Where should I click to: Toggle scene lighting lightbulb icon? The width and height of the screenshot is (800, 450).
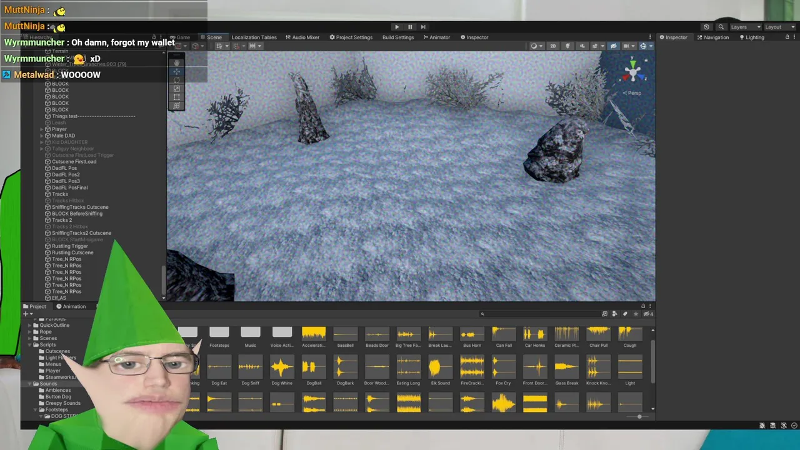click(567, 46)
